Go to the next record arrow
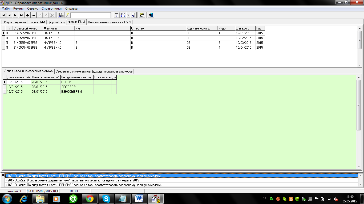 [15, 15]
